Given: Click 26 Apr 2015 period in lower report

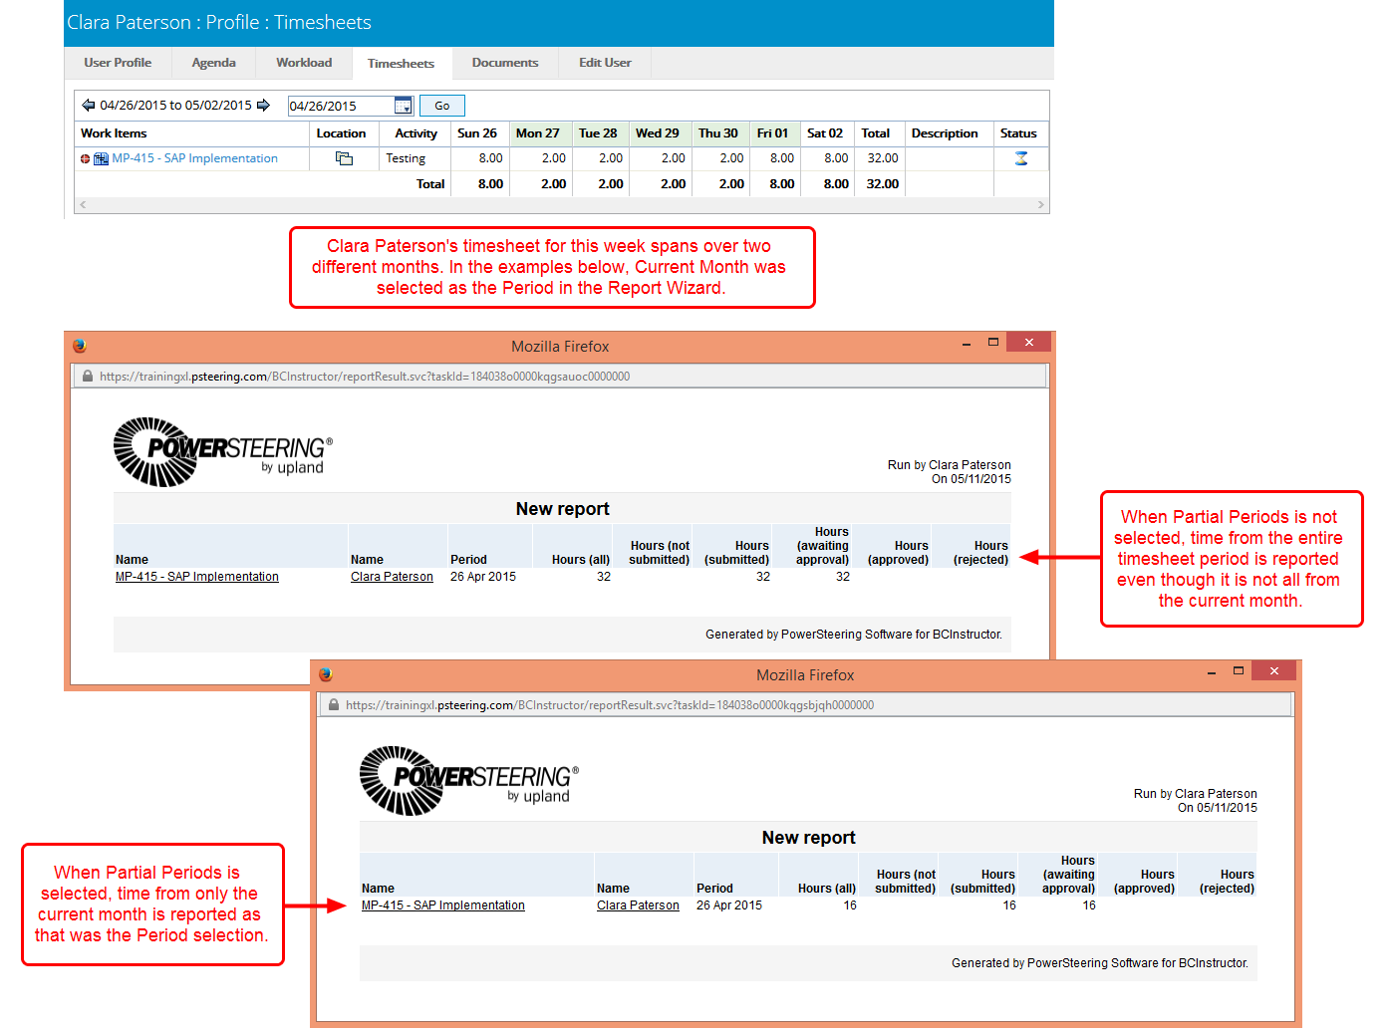Looking at the screenshot, I should coord(729,905).
